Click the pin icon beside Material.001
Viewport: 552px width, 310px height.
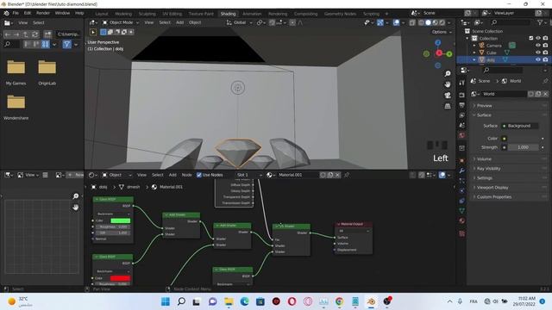(x=347, y=175)
